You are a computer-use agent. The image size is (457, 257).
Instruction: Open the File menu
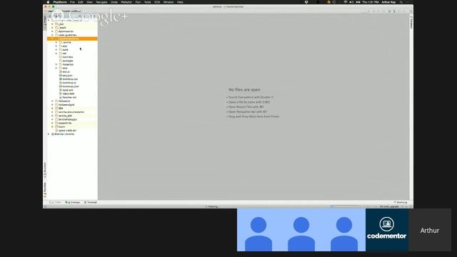[x=72, y=2]
